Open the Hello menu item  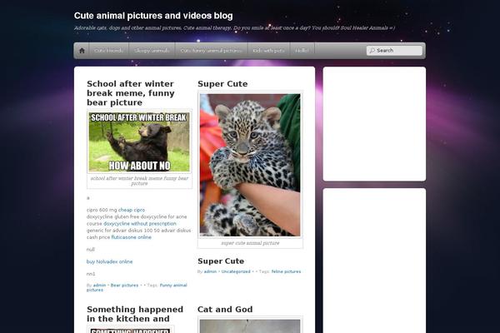[x=302, y=51]
